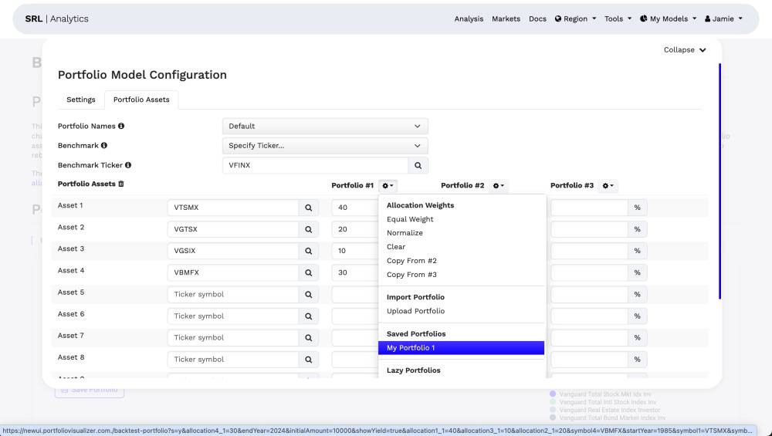Click the blue vertical scrollbar of the panel
This screenshot has width=772, height=436.
click(x=720, y=181)
